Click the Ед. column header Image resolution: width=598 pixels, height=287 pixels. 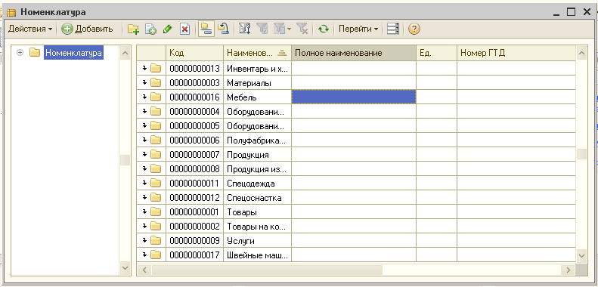tap(436, 53)
